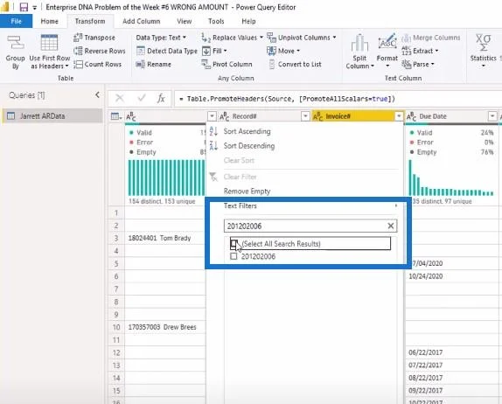Select the Jarrett ARData query

click(52, 116)
